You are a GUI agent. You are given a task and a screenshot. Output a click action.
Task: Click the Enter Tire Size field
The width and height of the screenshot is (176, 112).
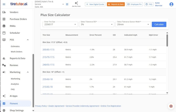(x=60, y=25)
